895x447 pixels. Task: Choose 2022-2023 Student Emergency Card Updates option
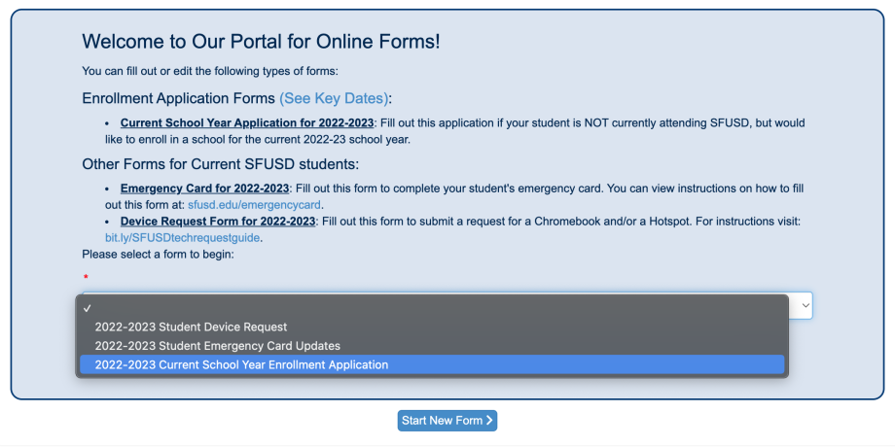[x=217, y=346]
